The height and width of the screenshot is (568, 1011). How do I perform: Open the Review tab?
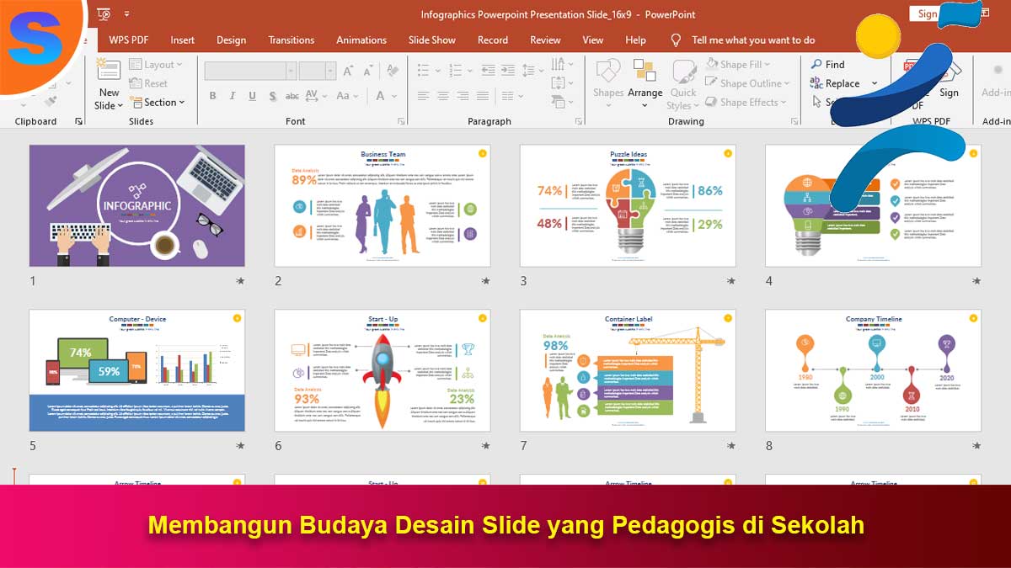(545, 40)
